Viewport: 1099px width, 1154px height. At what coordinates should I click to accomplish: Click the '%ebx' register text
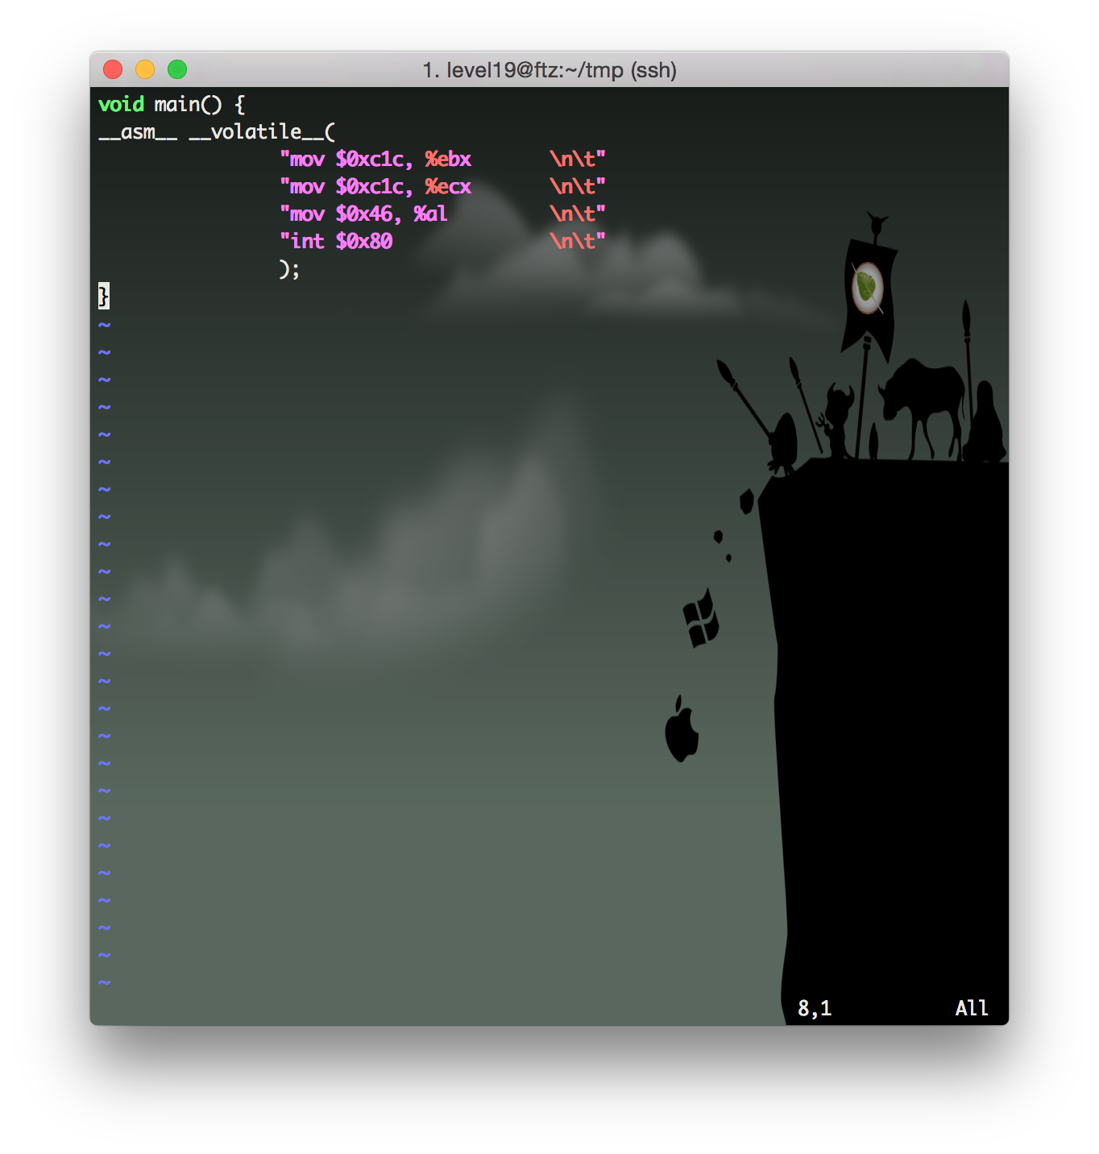(448, 160)
